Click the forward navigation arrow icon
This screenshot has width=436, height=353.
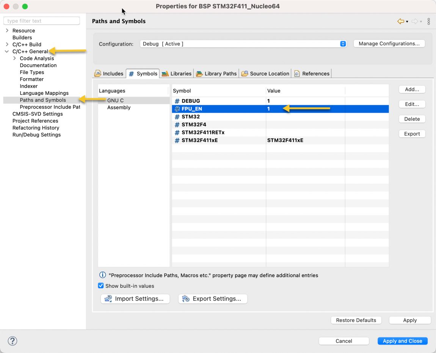point(414,22)
